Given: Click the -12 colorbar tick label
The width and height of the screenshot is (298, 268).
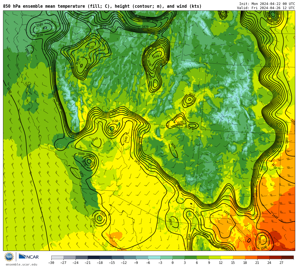Looking at the screenshot, I should (x=124, y=263).
